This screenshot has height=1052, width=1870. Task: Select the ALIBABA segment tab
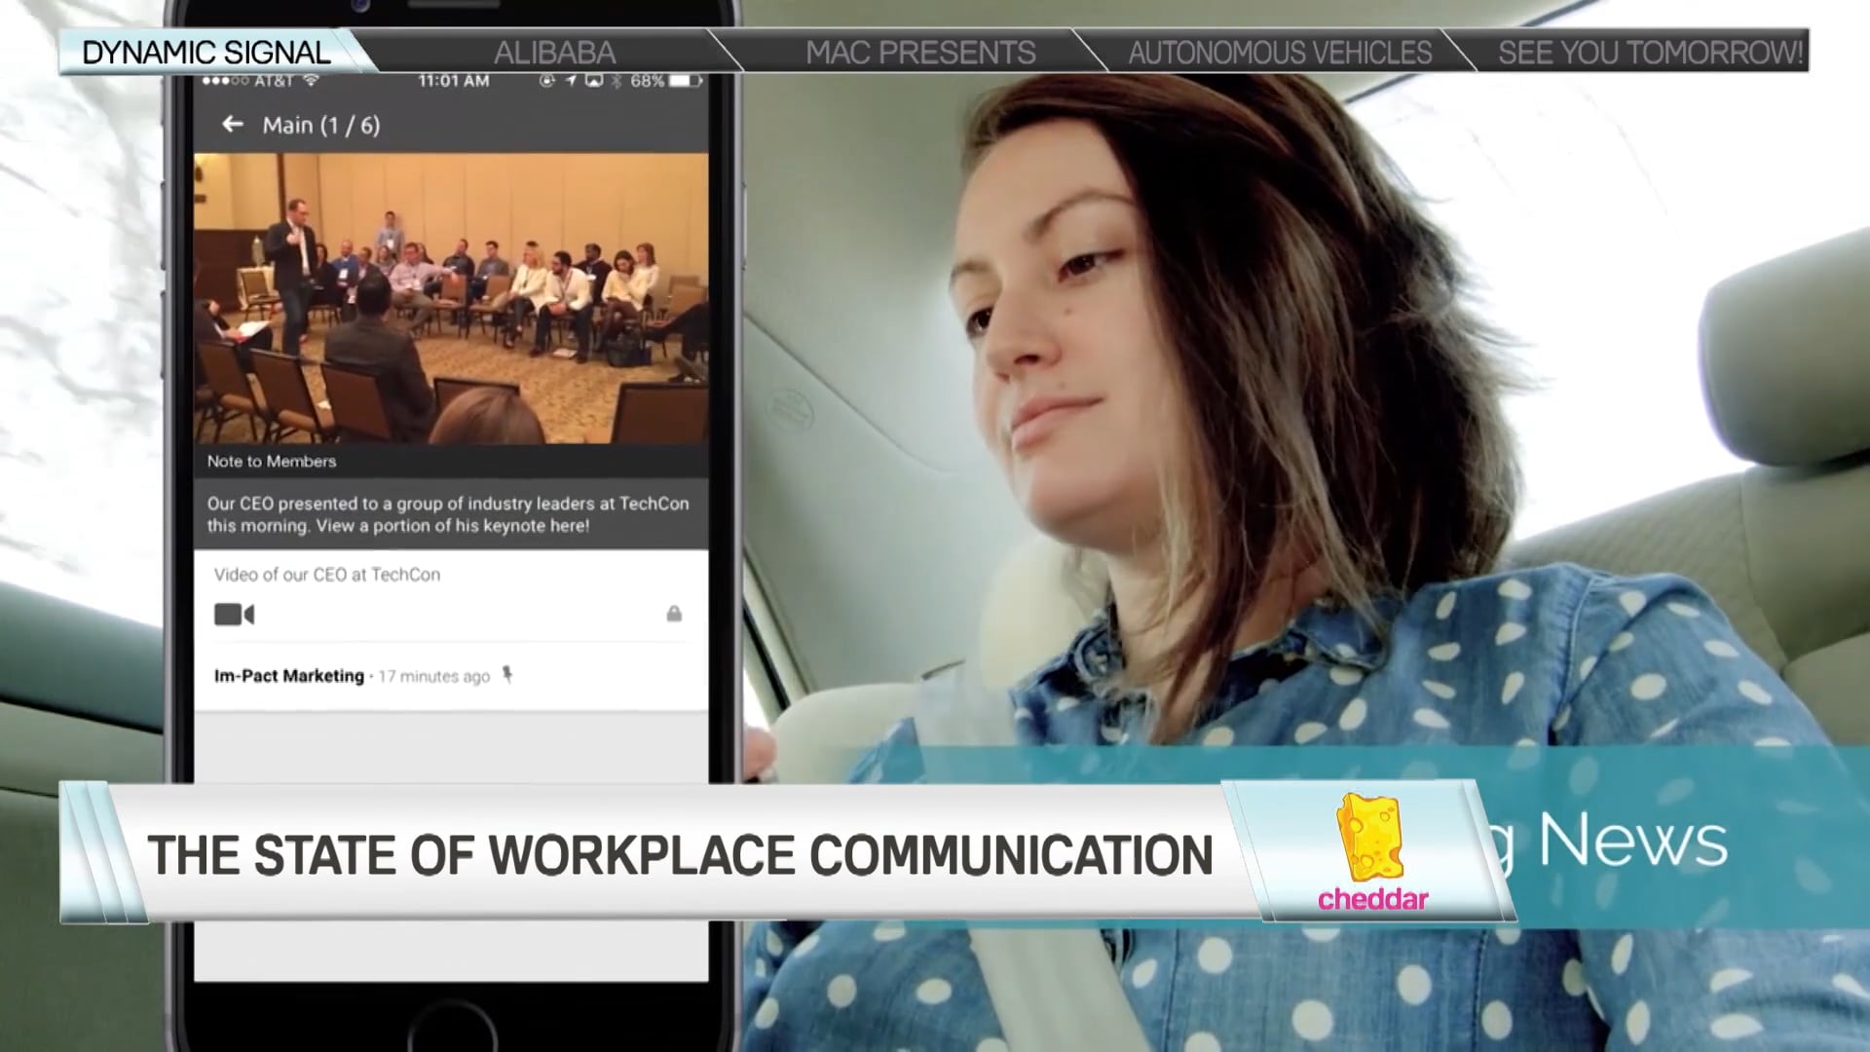[554, 53]
